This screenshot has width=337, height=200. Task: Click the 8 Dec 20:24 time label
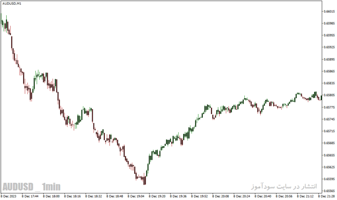242,196
